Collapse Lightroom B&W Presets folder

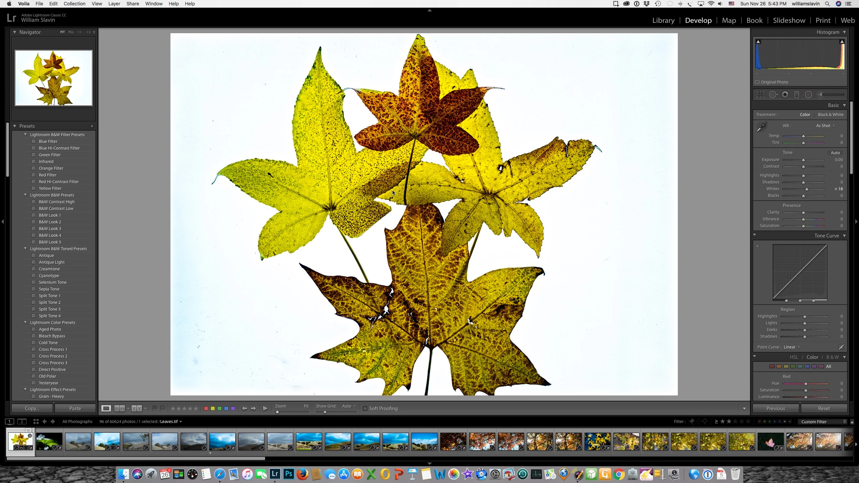pos(25,195)
